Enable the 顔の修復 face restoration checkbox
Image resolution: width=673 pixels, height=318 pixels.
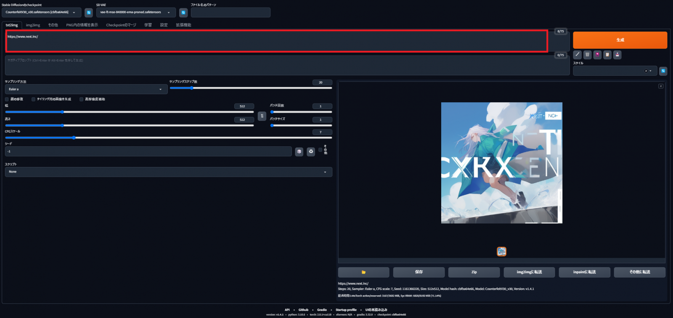[7, 99]
